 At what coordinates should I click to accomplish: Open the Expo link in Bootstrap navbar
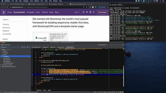(x=51, y=12)
